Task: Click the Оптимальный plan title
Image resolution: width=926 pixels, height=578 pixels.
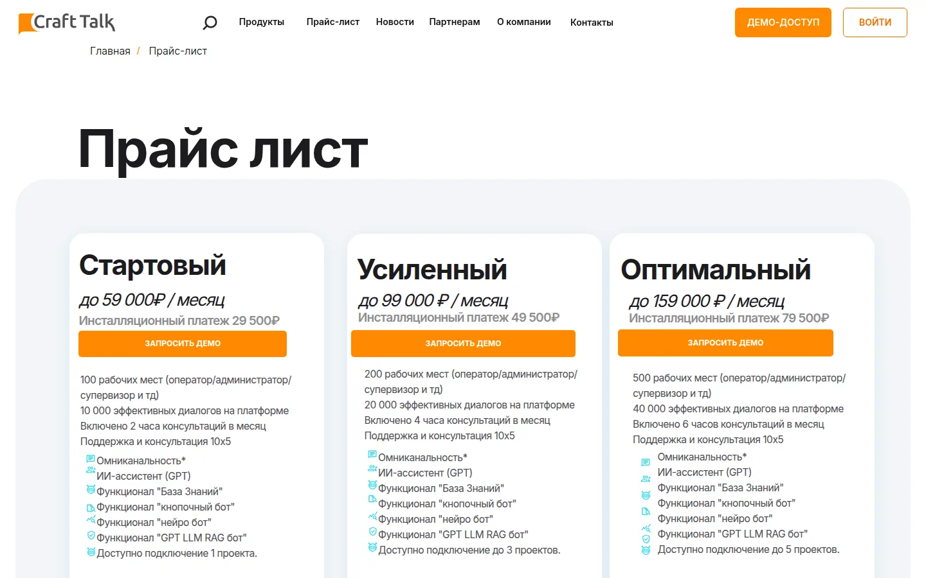Action: (x=716, y=270)
